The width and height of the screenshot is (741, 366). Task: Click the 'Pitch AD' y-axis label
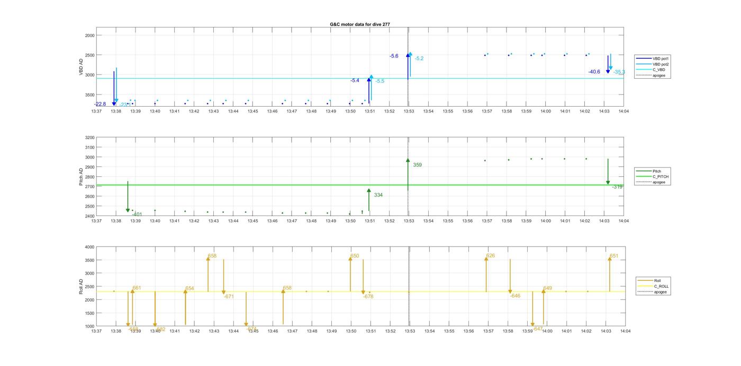coord(82,177)
